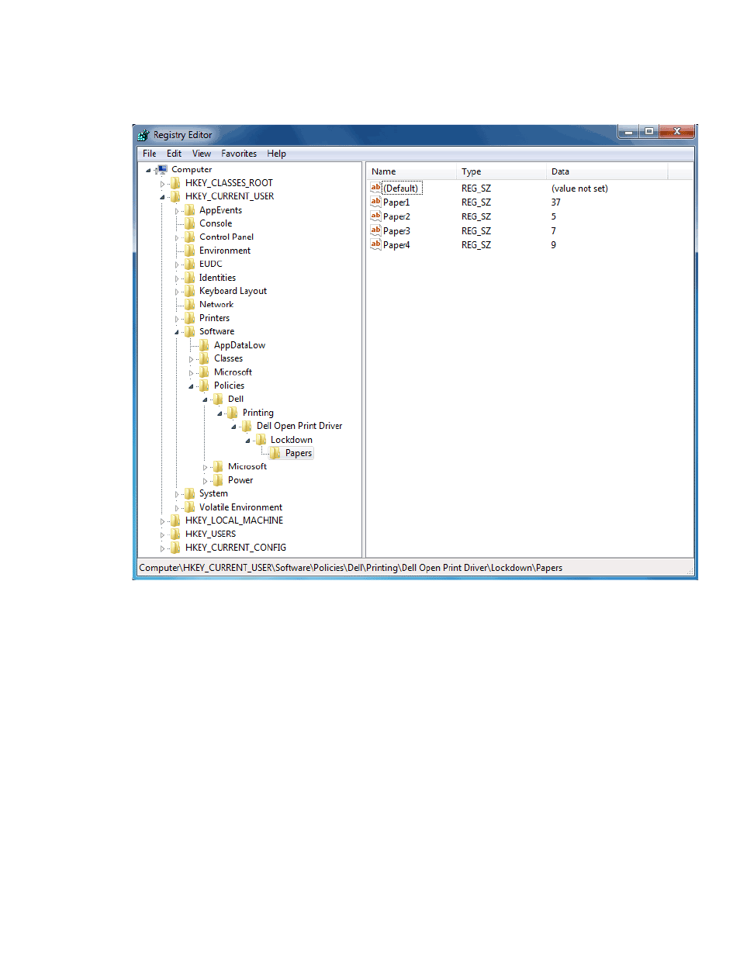Click the Identities folder icon

pos(189,278)
